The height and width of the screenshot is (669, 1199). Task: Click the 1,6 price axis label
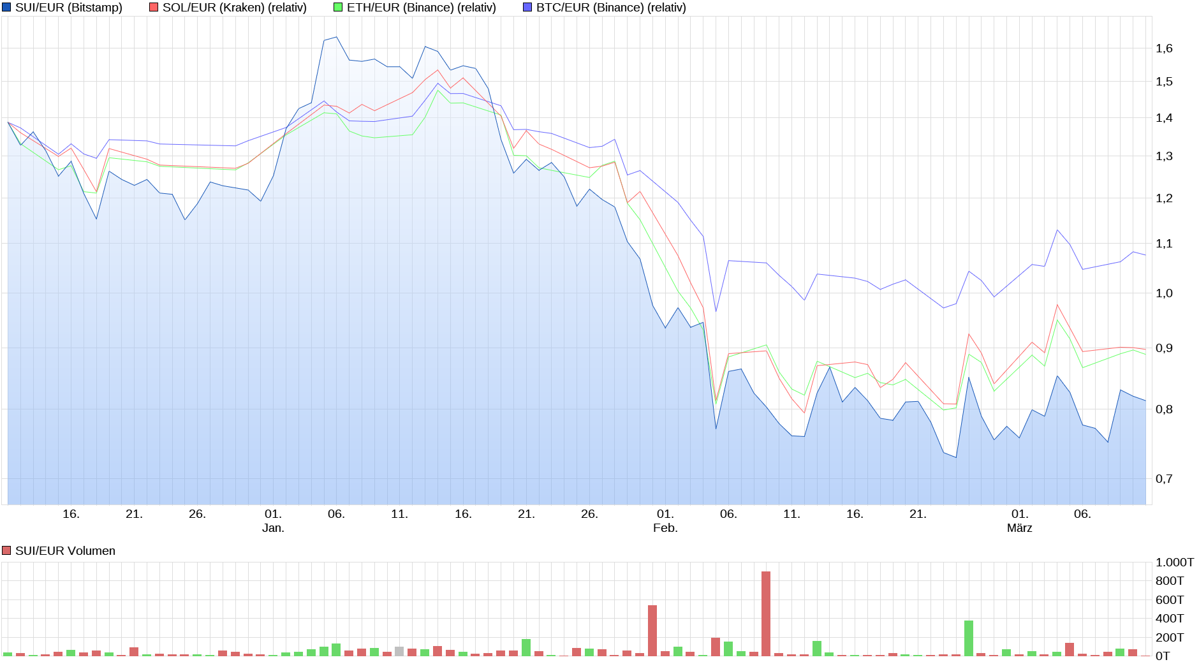(1164, 48)
